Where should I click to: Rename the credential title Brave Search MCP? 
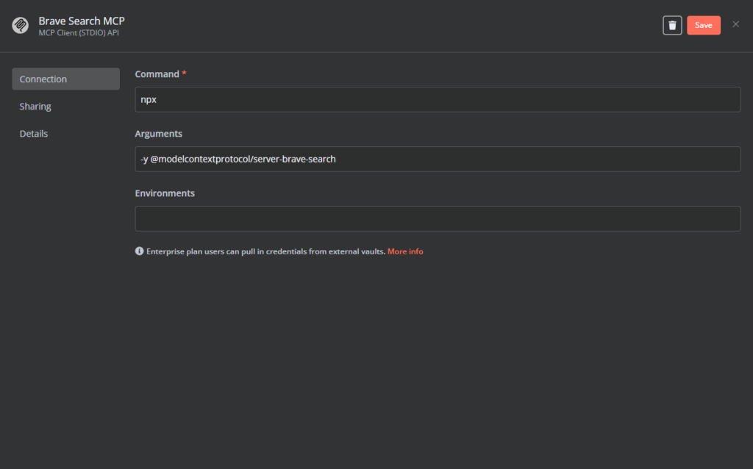(82, 21)
